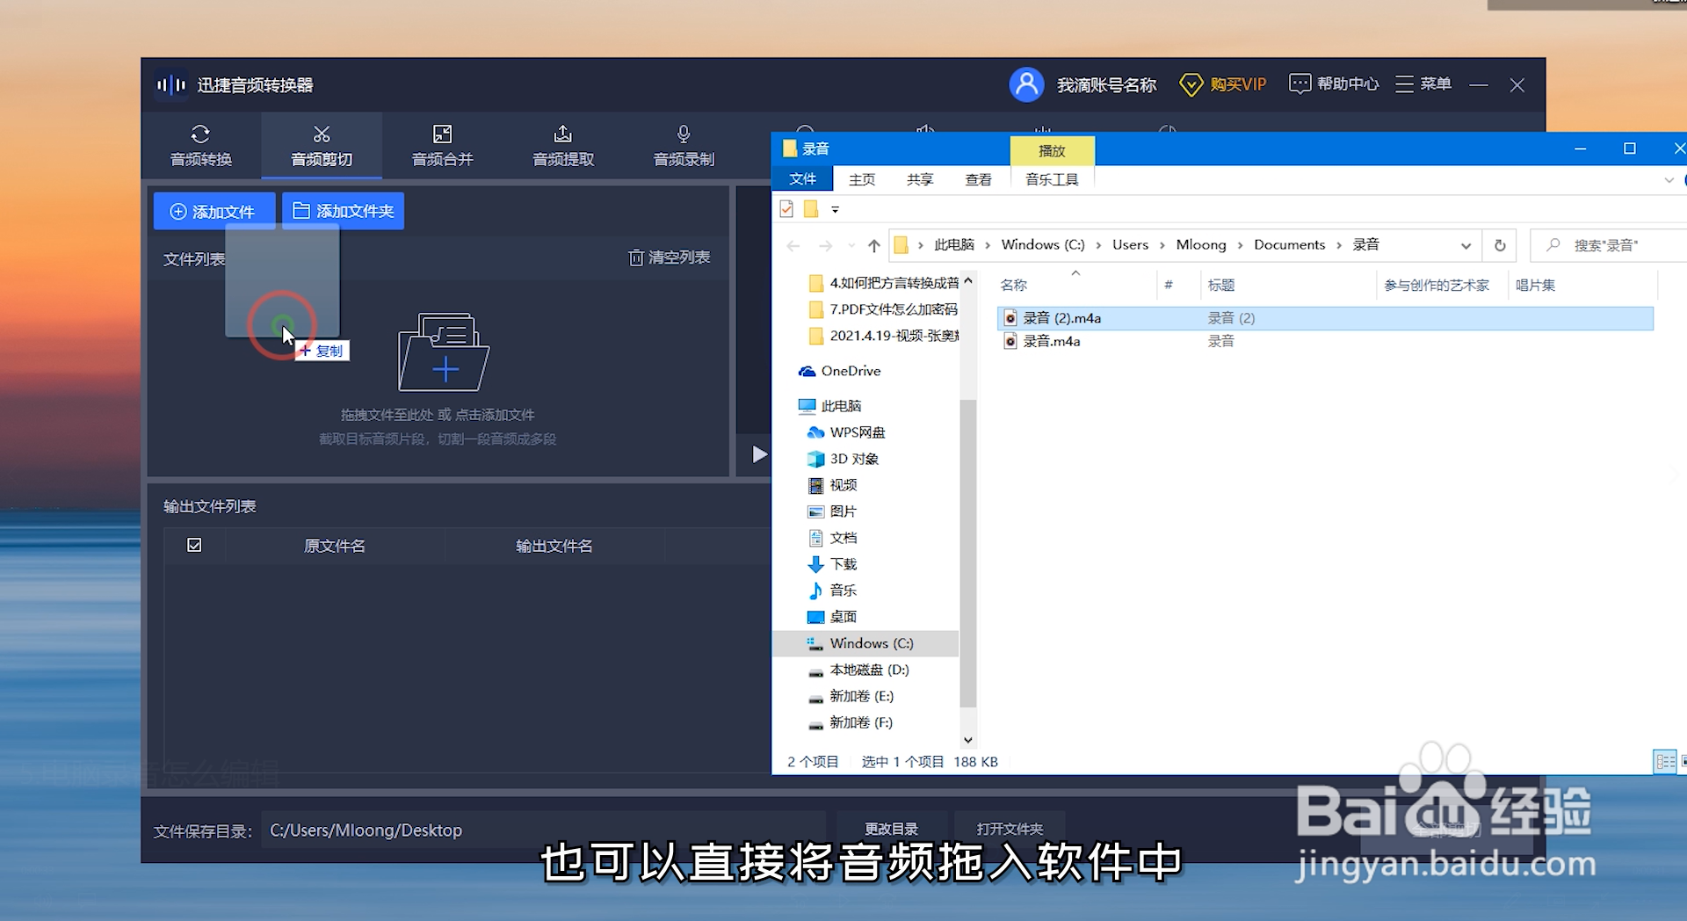Open the 音频录制 audio record tab

click(x=684, y=146)
